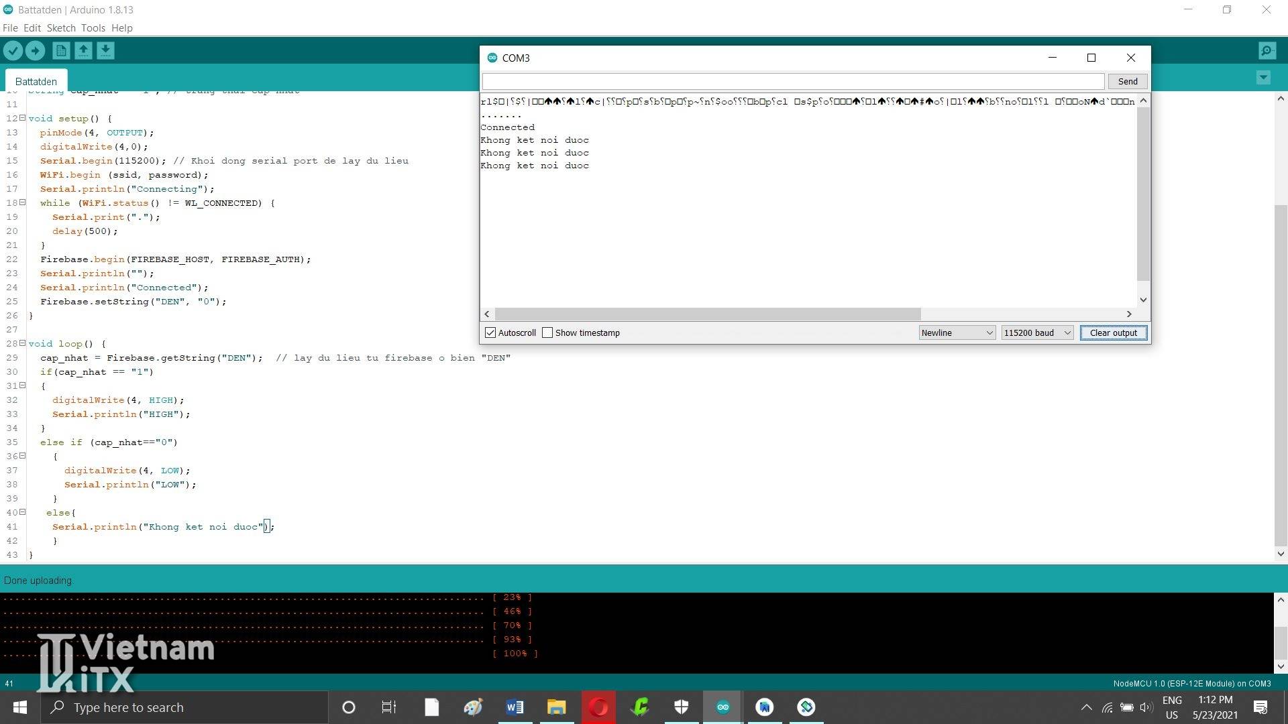Click the Send button
Image resolution: width=1288 pixels, height=724 pixels.
[1127, 81]
